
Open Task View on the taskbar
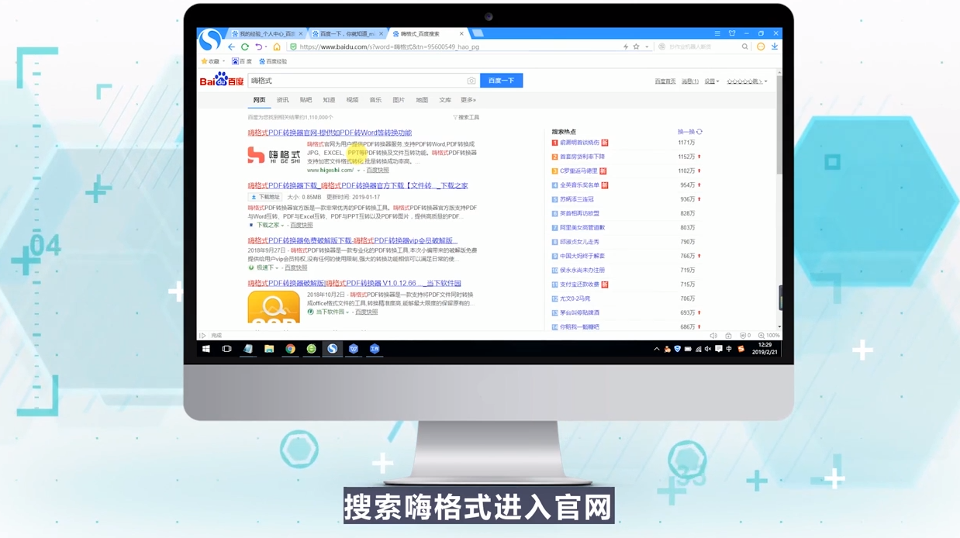pyautogui.click(x=226, y=350)
